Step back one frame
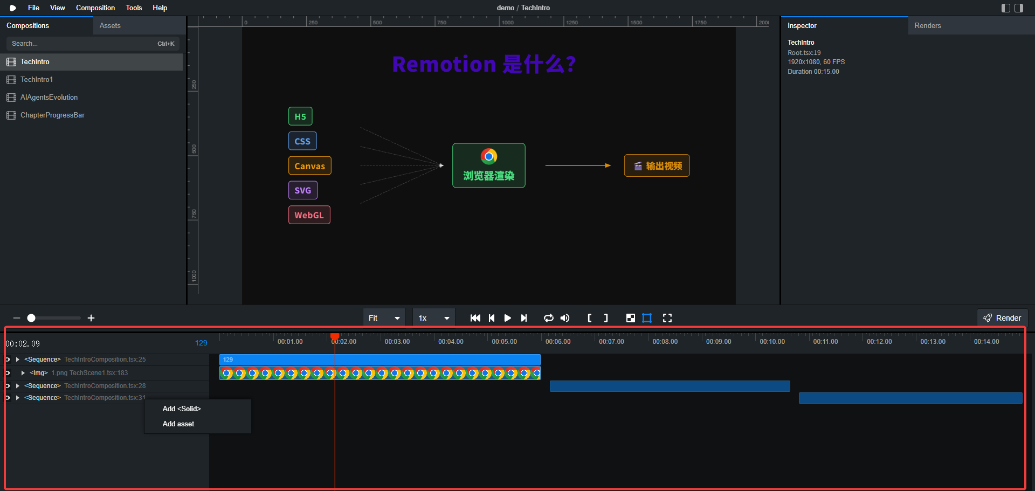This screenshot has width=1035, height=491. [492, 318]
